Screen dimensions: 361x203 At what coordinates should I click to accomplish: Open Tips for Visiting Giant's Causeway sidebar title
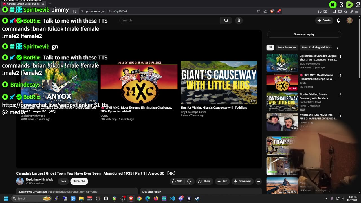(x=314, y=96)
